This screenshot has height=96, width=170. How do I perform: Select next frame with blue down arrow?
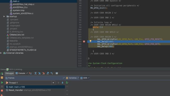point(63,83)
